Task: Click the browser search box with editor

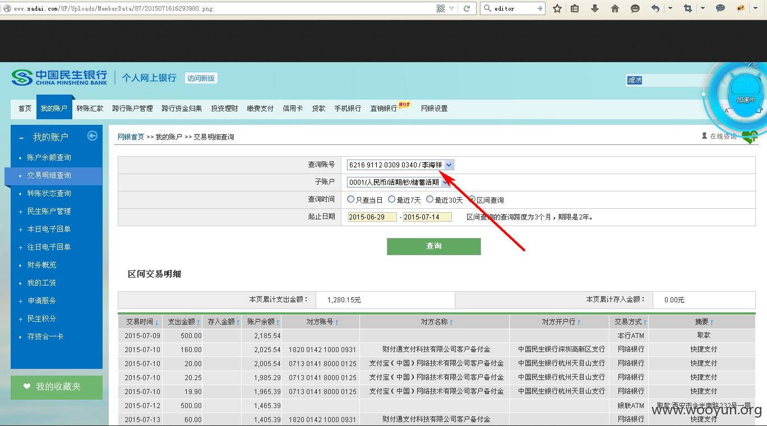Action: click(512, 8)
